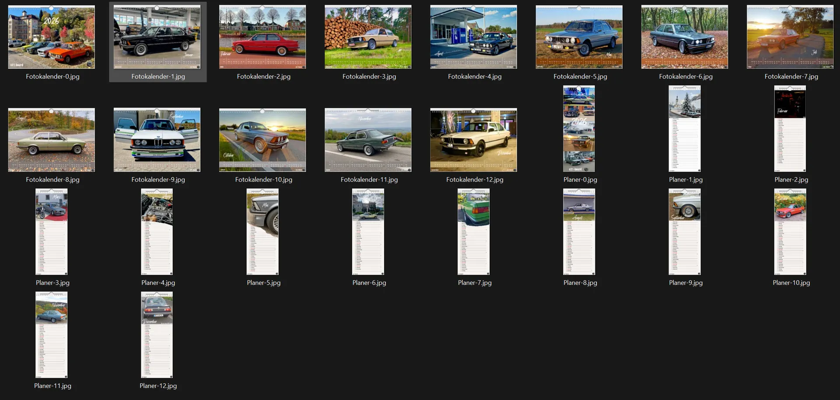This screenshot has width=840, height=400.
Task: Select the Planer-12.jpg file name label
Action: point(158,386)
